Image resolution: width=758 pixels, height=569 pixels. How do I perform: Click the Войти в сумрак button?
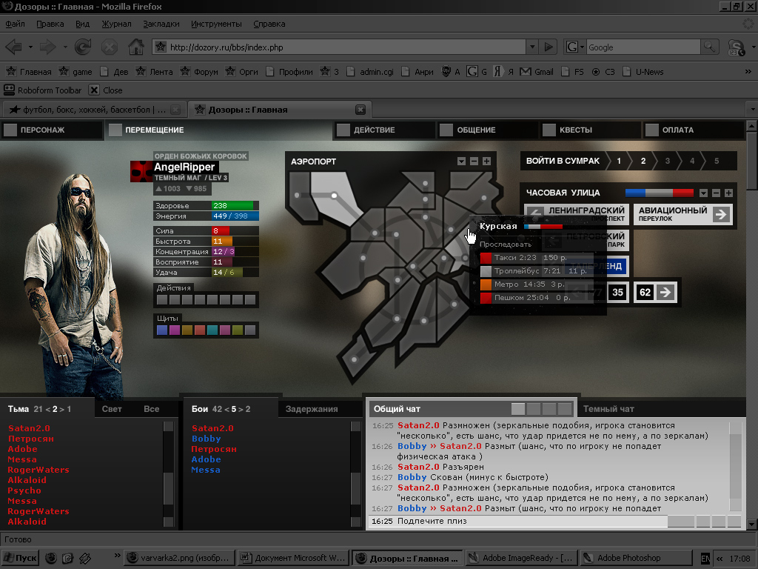coord(563,161)
